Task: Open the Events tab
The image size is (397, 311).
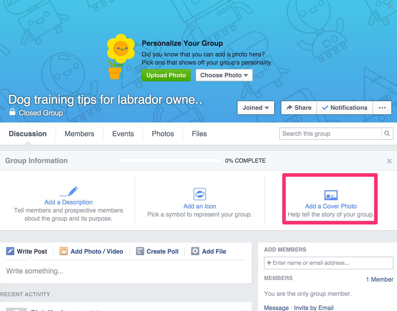Action: (x=123, y=134)
